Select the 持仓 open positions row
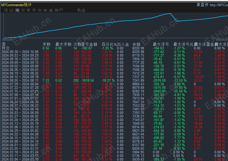The image size is (228, 161). 114,48
